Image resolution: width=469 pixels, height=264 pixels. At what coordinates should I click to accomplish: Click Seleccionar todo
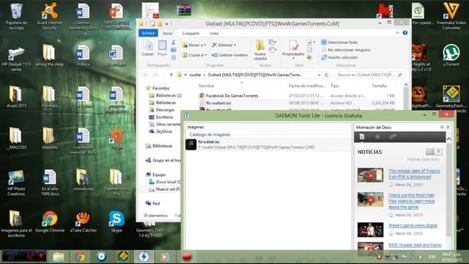pos(339,43)
